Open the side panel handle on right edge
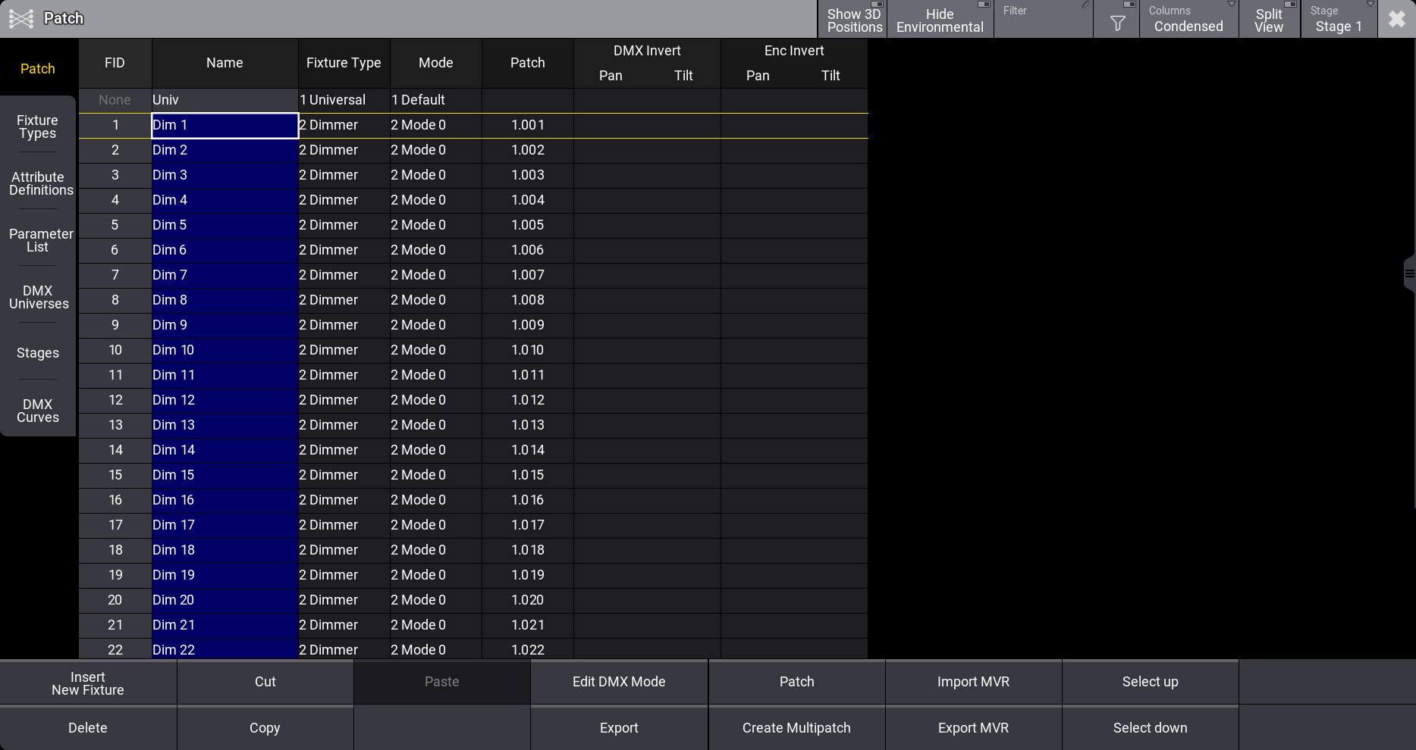The image size is (1416, 750). coord(1409,274)
